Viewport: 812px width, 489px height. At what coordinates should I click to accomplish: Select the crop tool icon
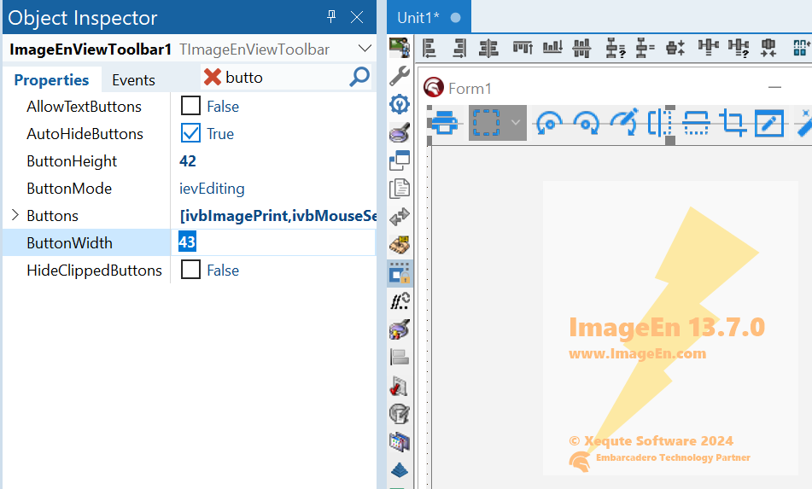click(733, 123)
